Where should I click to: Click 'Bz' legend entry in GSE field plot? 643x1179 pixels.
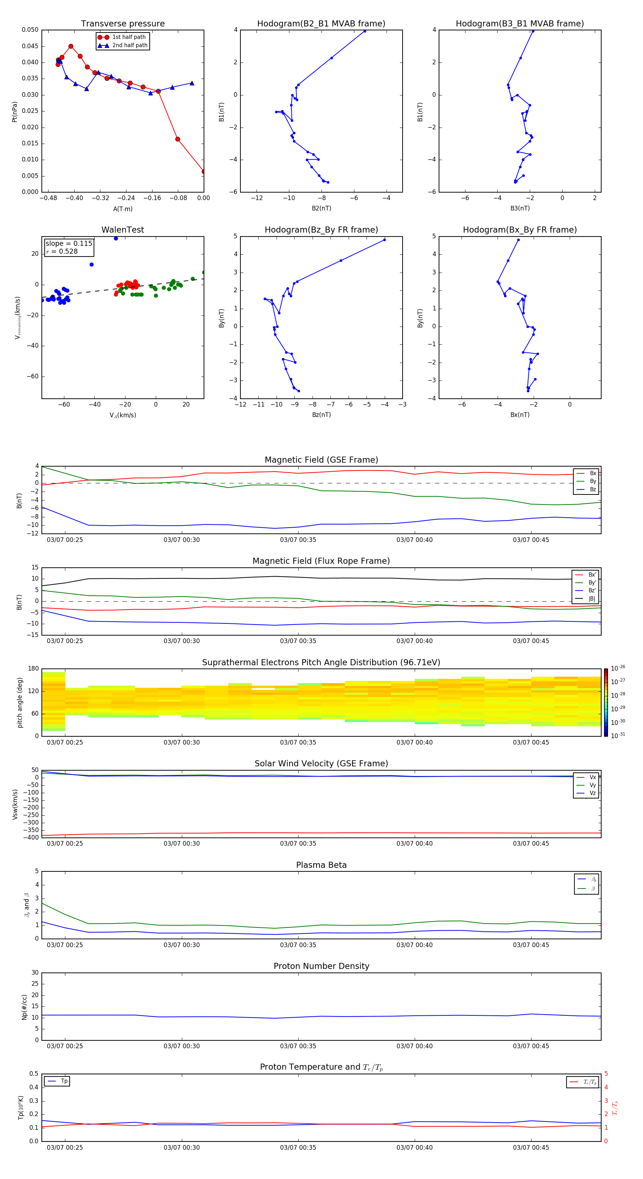click(586, 489)
